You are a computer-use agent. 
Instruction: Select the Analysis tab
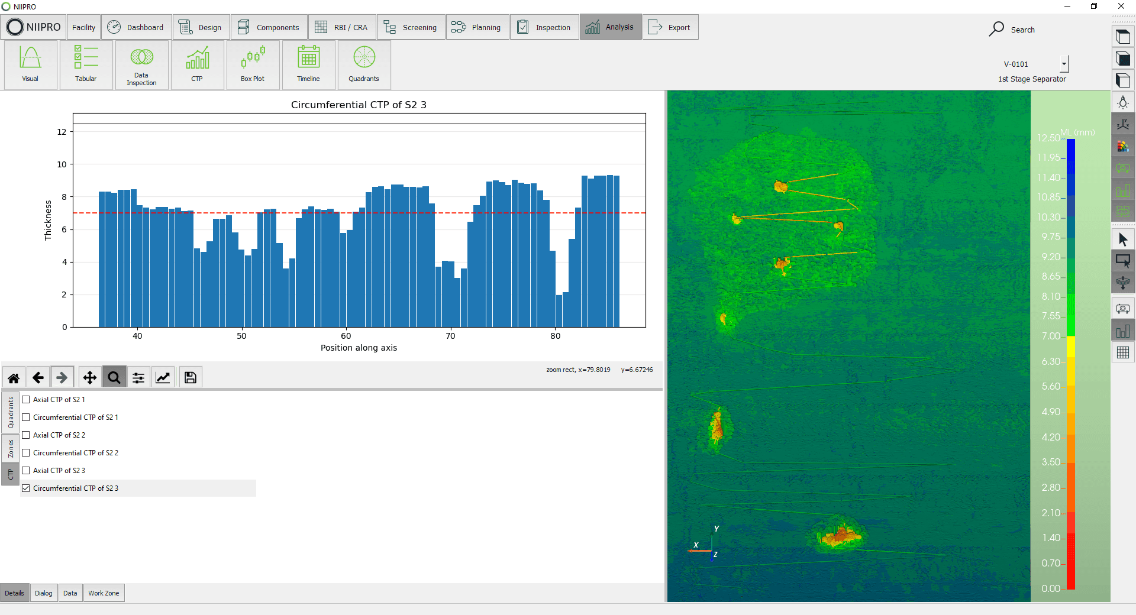pos(611,27)
